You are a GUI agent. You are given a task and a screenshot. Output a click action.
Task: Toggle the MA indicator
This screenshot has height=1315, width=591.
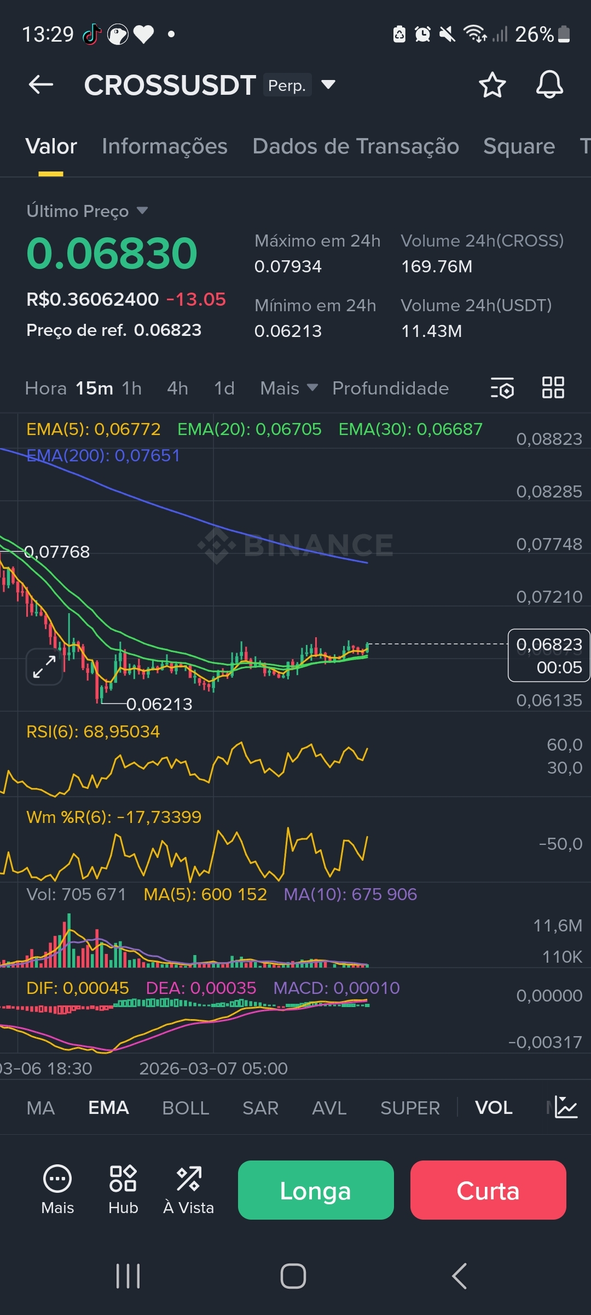click(x=40, y=1108)
